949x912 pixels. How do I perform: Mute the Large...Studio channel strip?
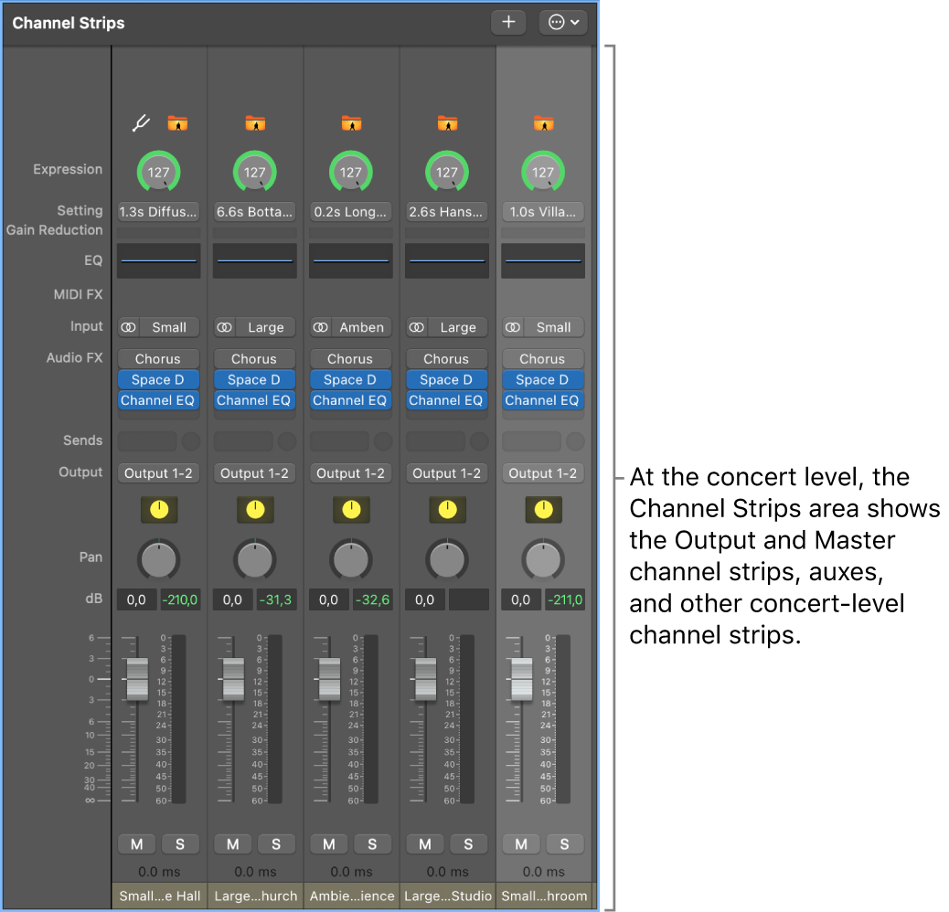click(x=425, y=843)
